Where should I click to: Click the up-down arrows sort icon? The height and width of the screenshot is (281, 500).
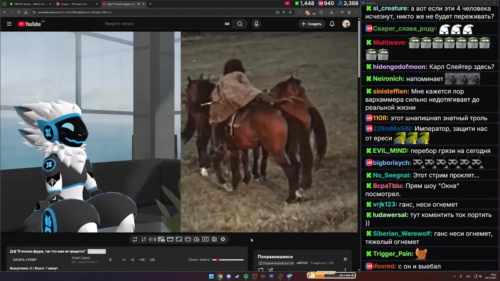pos(144,239)
